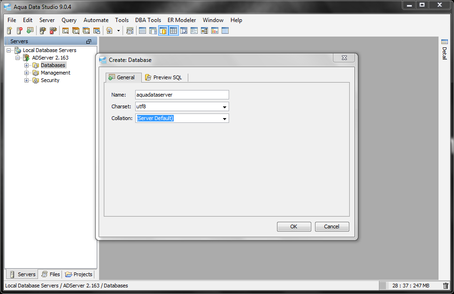This screenshot has width=454, height=294.
Task: Open the Window menu
Action: tap(213, 20)
